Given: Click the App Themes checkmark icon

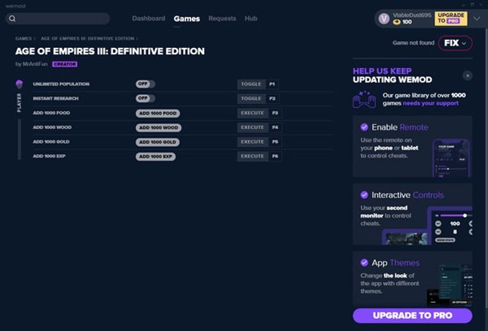Looking at the screenshot, I should point(364,262).
